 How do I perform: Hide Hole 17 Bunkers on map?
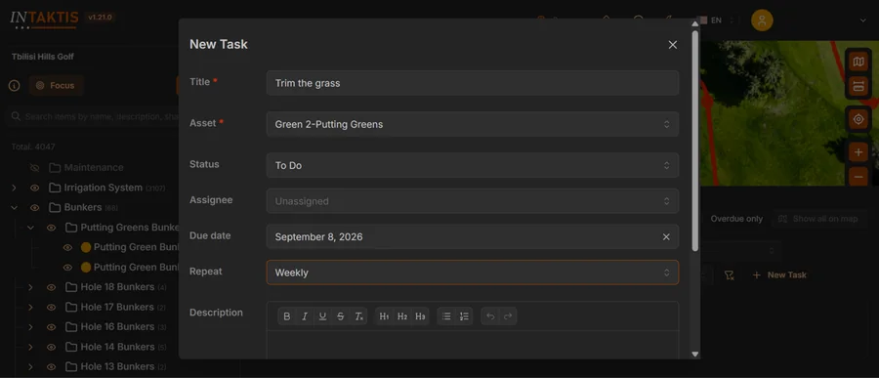click(x=51, y=308)
